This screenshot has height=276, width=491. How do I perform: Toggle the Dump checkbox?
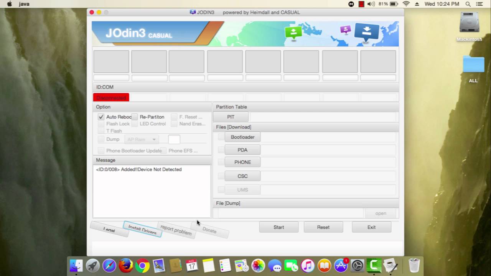point(101,139)
